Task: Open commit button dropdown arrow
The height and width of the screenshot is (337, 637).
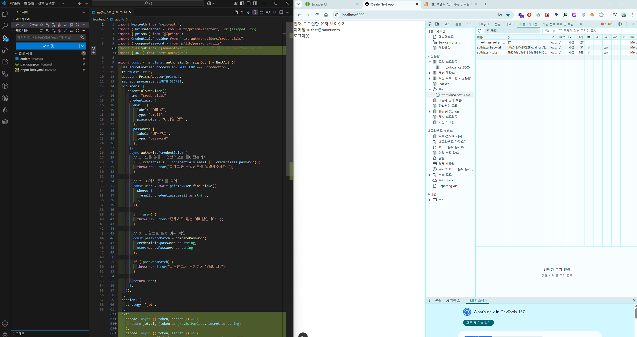Action: click(83, 46)
